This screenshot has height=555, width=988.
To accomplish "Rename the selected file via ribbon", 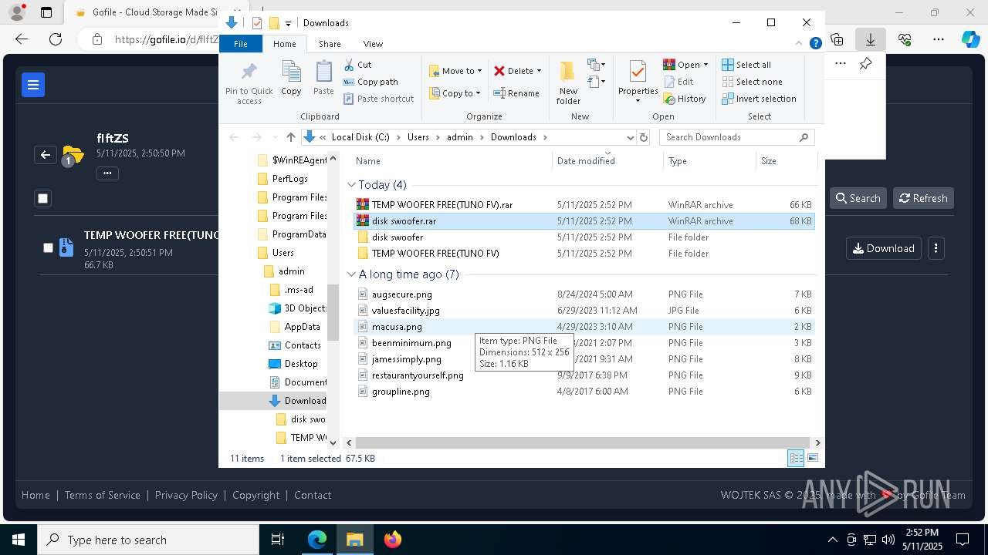I will coord(516,93).
